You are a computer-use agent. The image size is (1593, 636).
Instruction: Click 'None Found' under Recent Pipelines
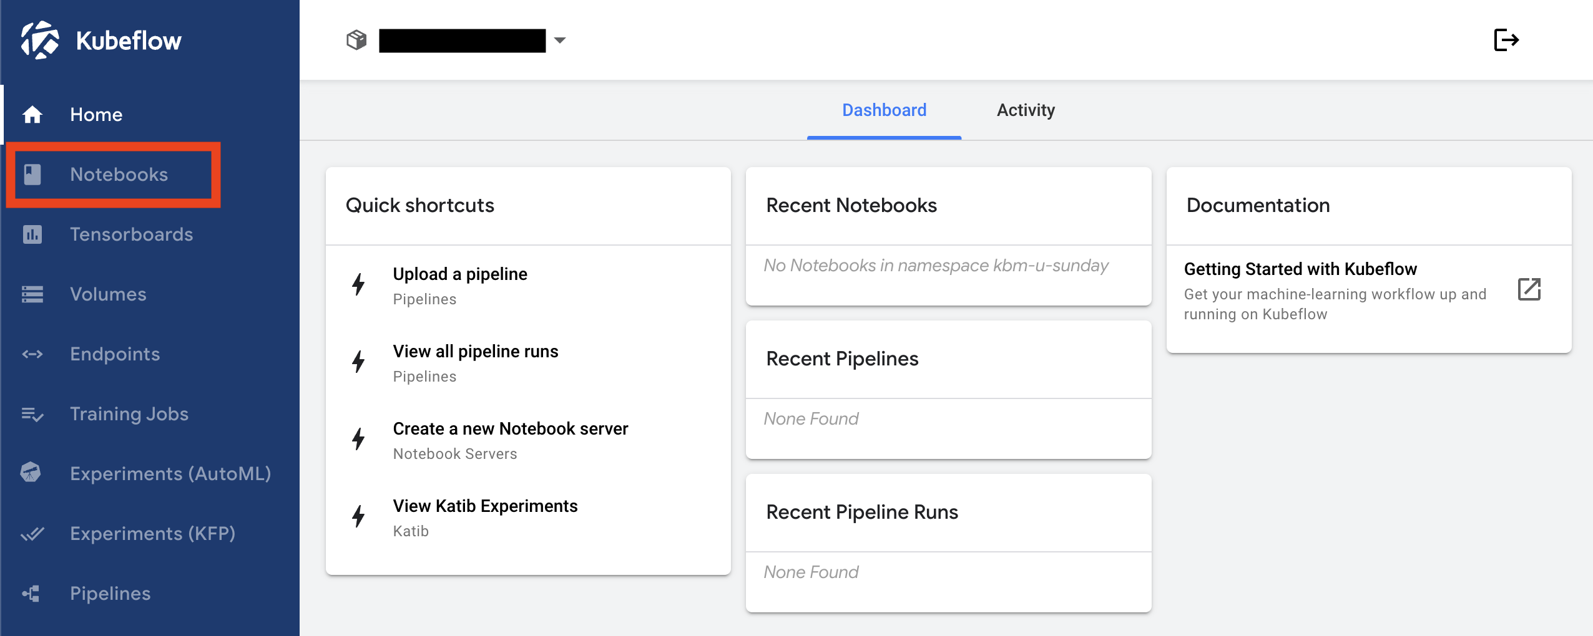click(x=811, y=419)
